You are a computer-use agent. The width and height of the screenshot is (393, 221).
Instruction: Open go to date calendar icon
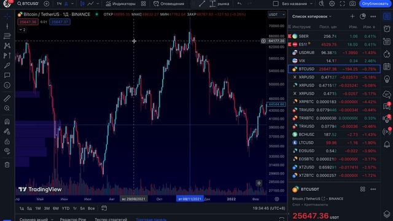tap(104, 208)
